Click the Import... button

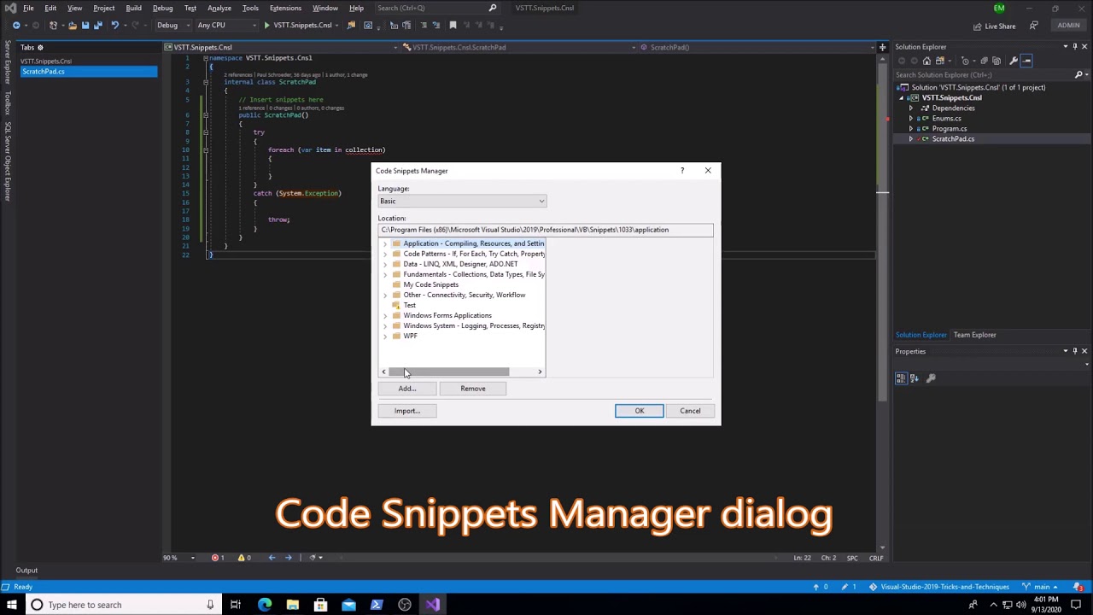[x=406, y=411]
